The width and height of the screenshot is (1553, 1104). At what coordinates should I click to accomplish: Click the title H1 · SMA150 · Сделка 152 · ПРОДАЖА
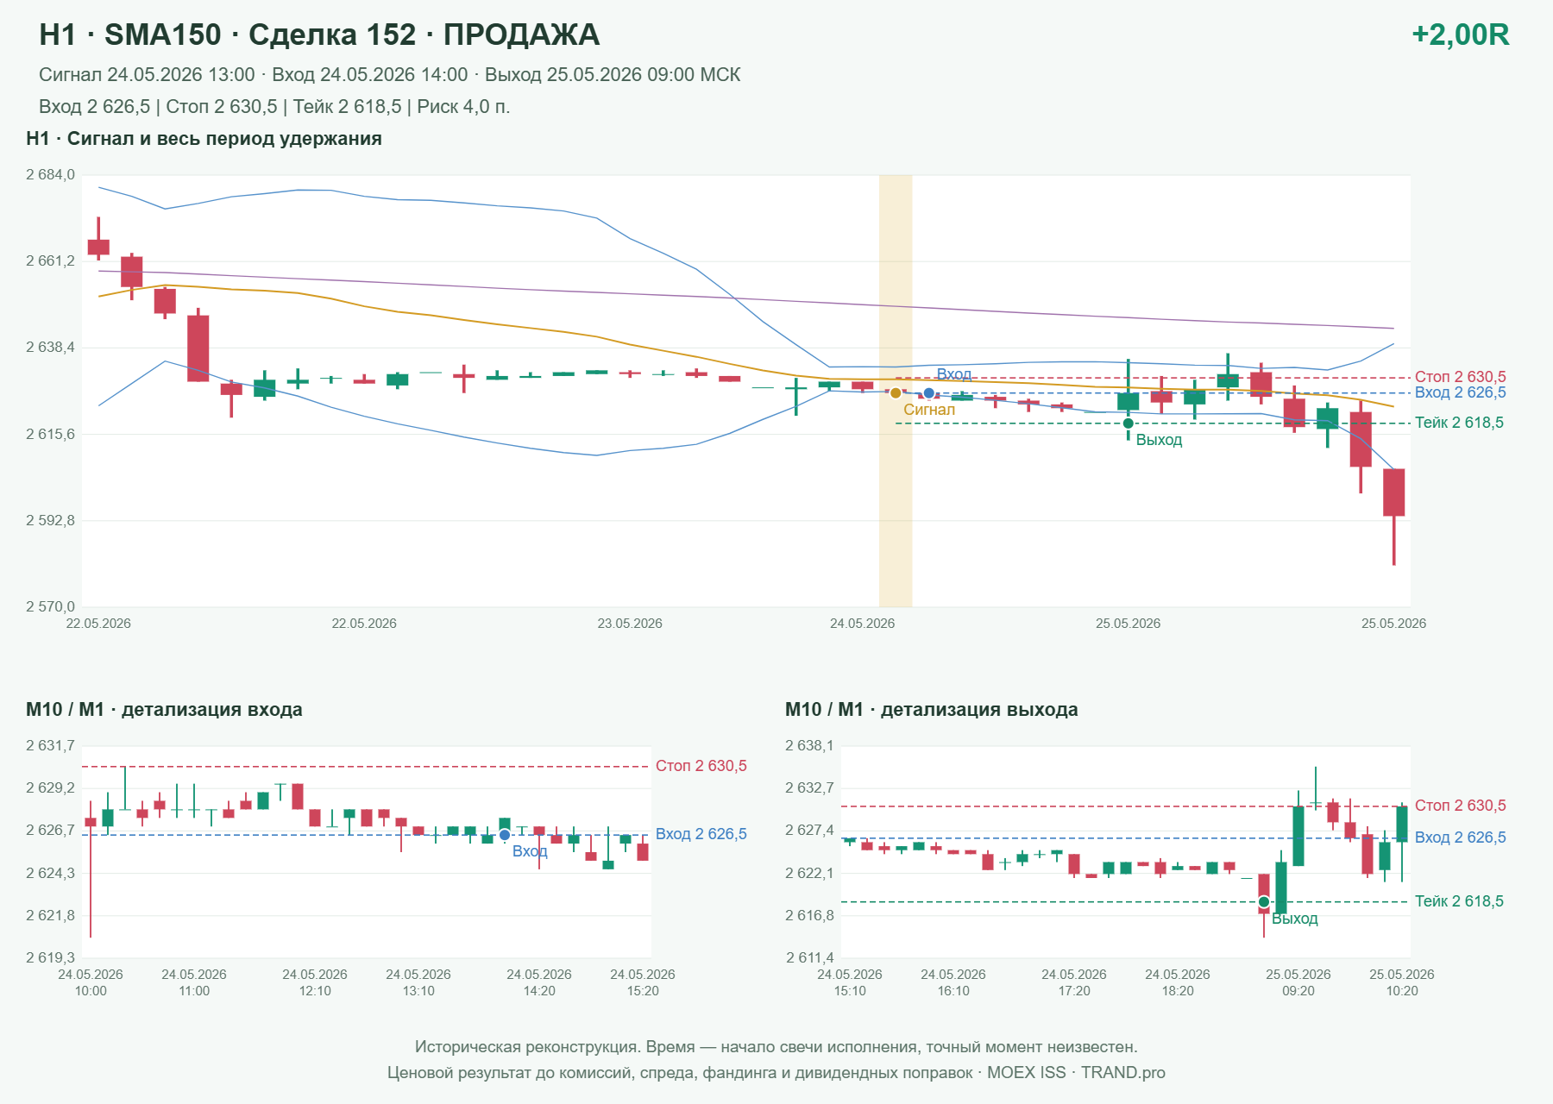point(319,34)
